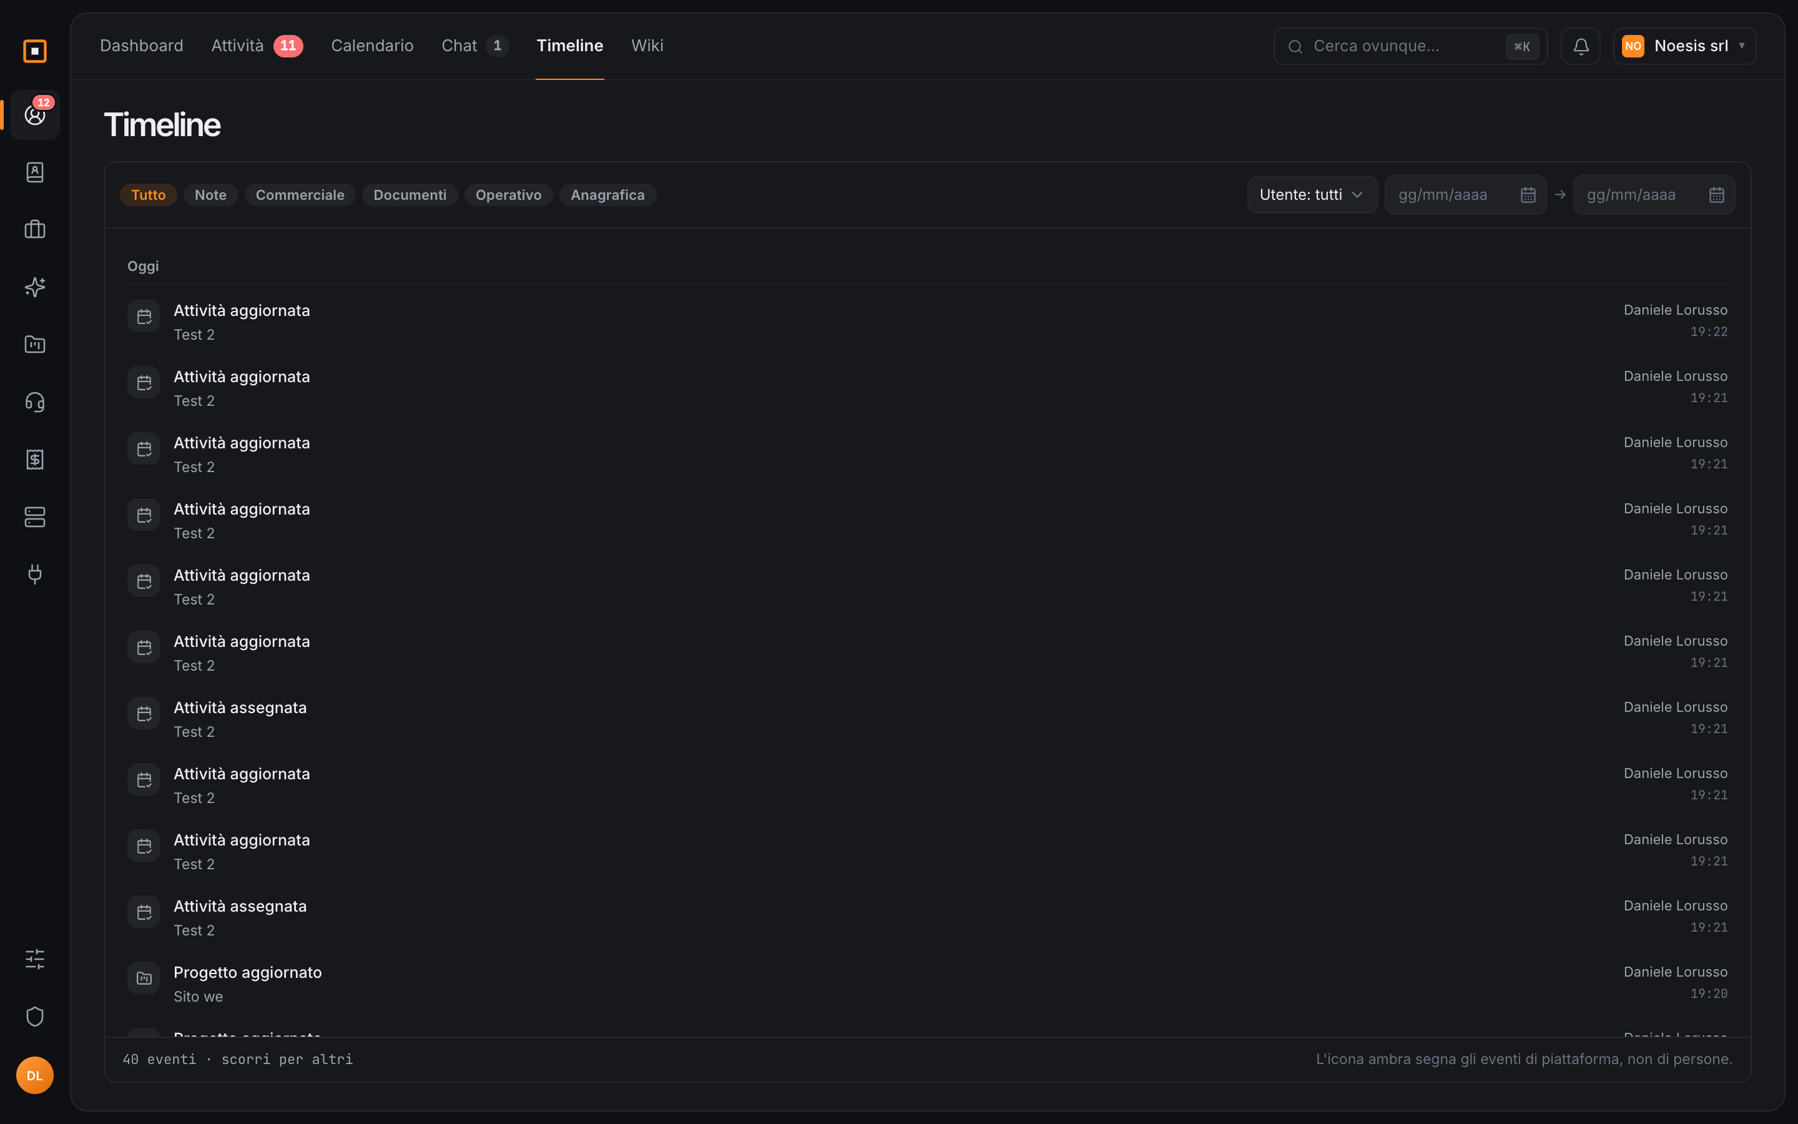Click the orange square app logo

[x=35, y=51]
